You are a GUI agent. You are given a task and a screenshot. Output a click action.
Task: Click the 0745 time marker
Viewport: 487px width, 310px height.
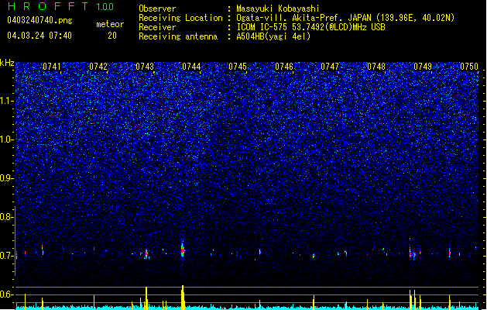click(238, 67)
